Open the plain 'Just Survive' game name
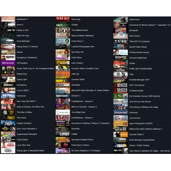The image size is (171, 171). (135, 118)
